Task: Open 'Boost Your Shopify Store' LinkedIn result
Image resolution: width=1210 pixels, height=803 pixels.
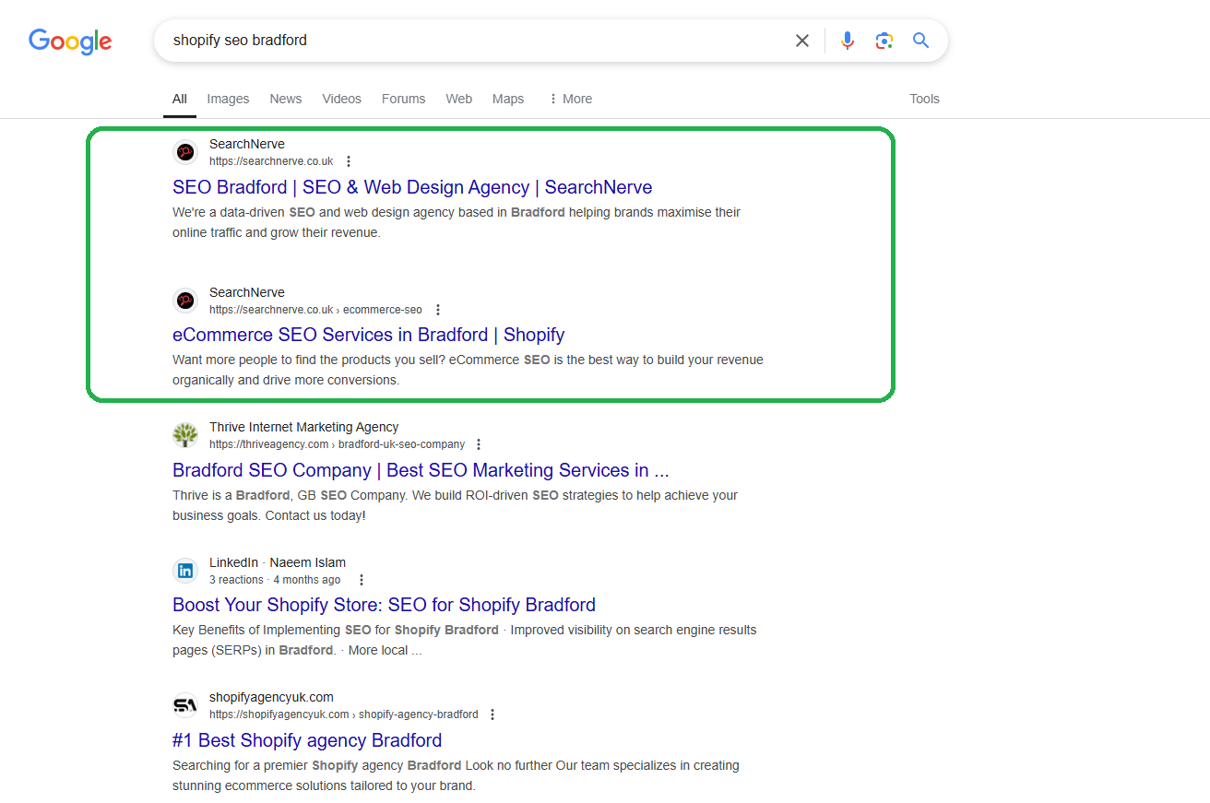Action: coord(384,605)
